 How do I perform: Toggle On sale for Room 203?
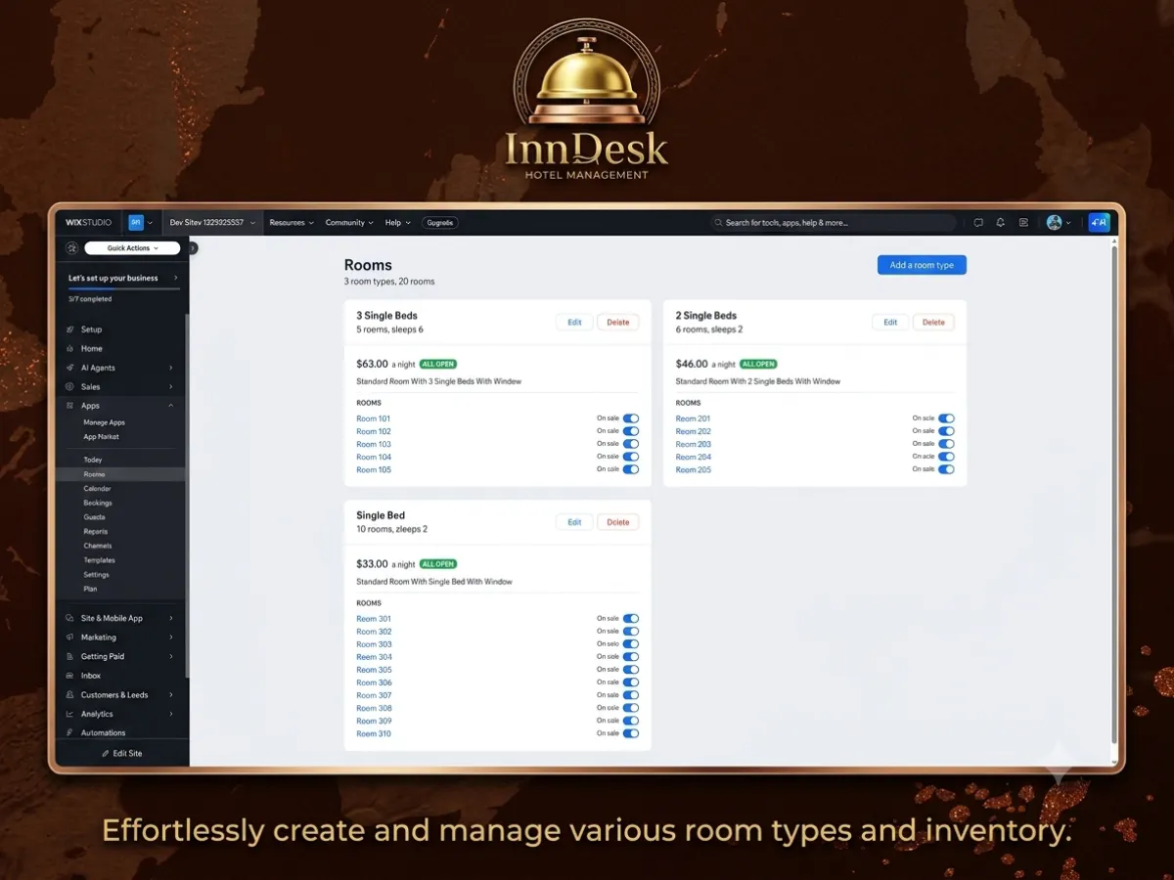[946, 444]
